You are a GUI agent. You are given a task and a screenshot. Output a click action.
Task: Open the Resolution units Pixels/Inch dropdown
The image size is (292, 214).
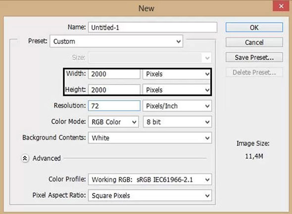pos(177,106)
